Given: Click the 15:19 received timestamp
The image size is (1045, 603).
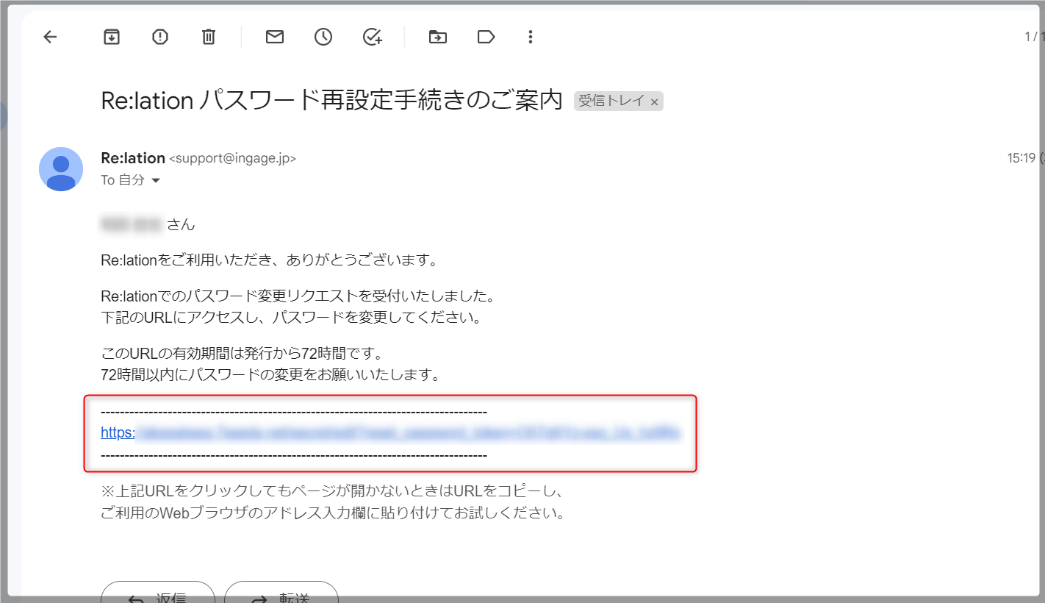Looking at the screenshot, I should tap(1021, 158).
